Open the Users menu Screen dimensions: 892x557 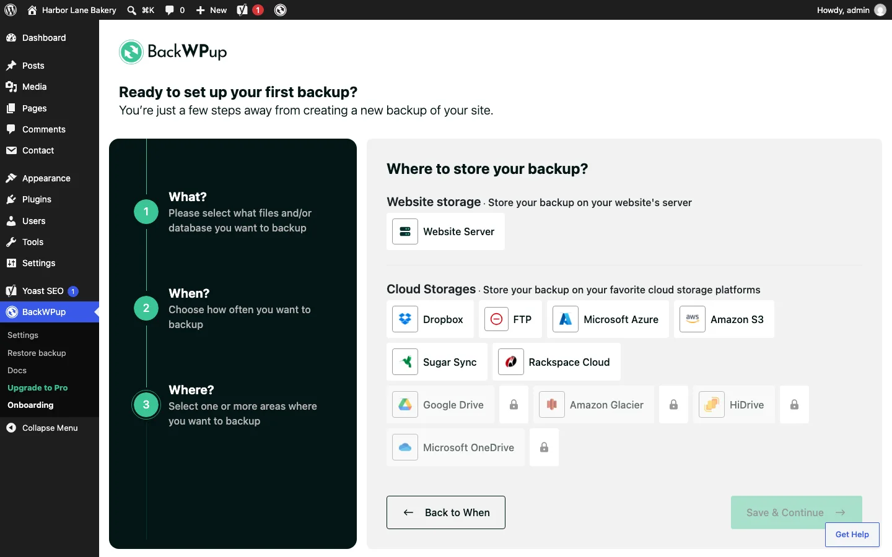point(50,221)
